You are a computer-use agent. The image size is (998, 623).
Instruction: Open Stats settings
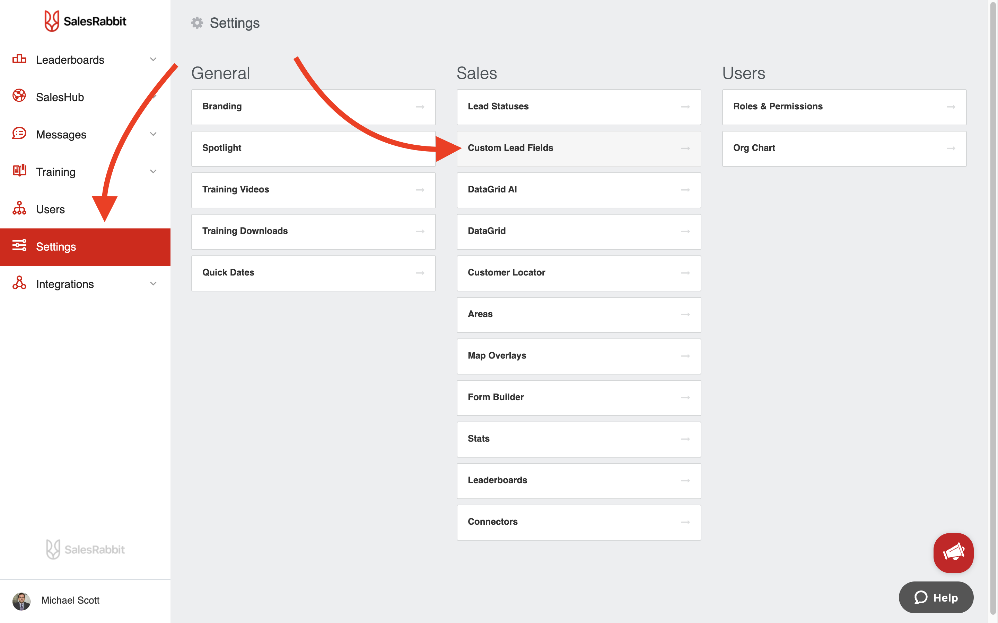(579, 439)
